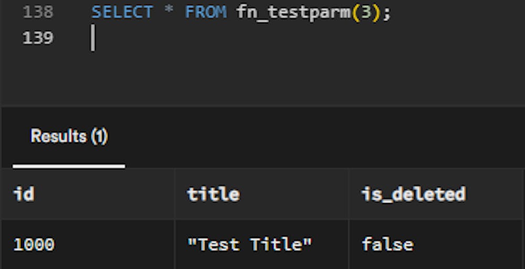Click line number 139 in the gutter
The width and height of the screenshot is (525, 269).
pyautogui.click(x=37, y=38)
